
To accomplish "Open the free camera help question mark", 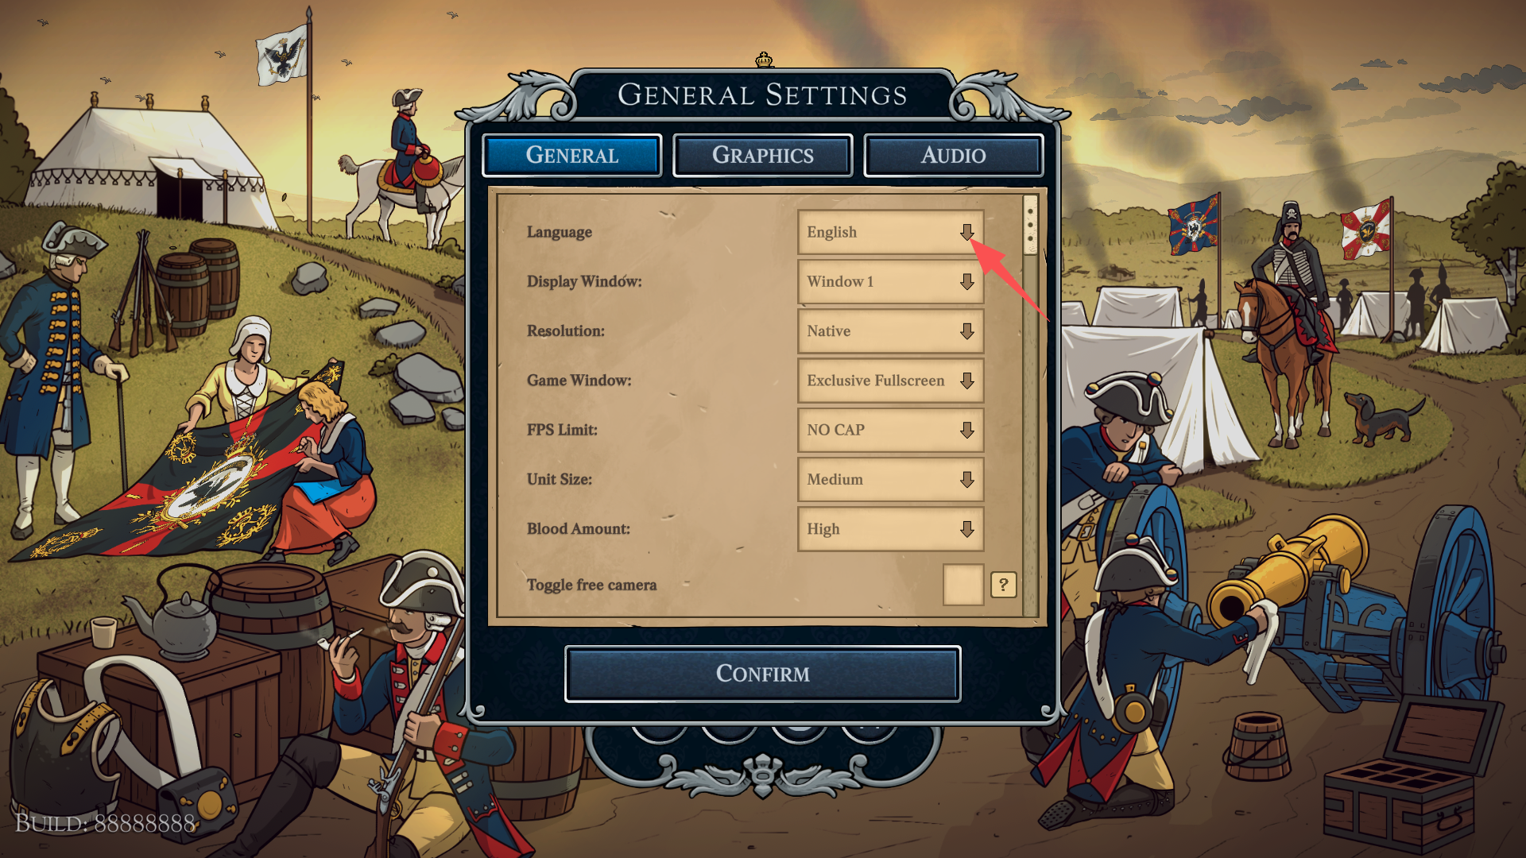I will click(1004, 585).
